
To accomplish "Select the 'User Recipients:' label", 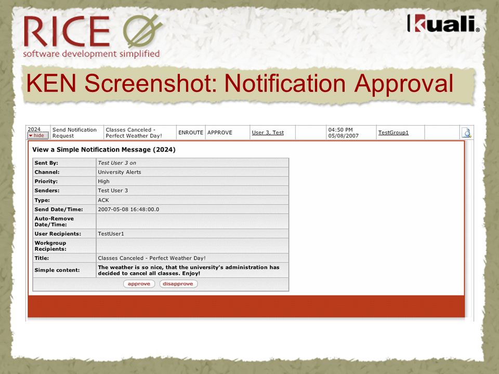I will (58, 234).
